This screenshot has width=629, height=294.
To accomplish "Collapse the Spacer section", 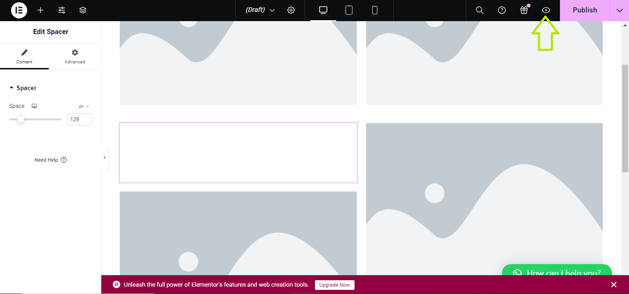I will coord(23,88).
